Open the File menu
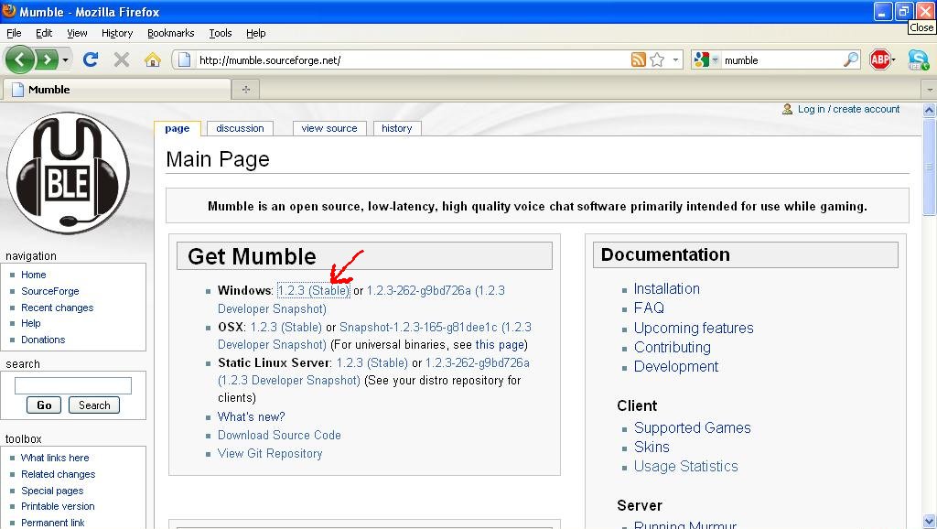 point(14,33)
